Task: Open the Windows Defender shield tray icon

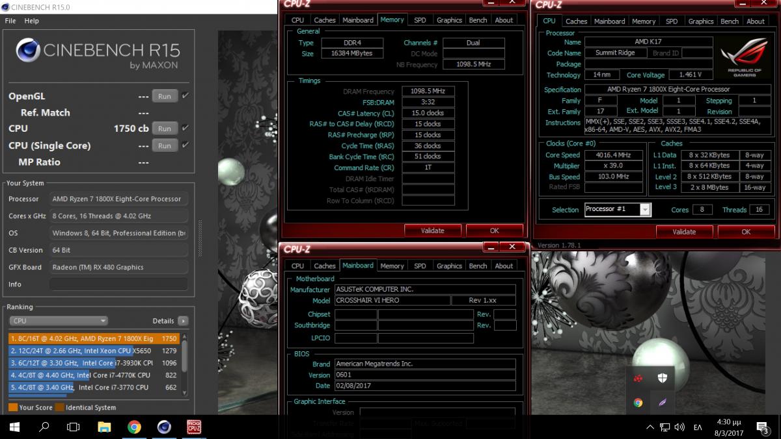Action: point(662,379)
